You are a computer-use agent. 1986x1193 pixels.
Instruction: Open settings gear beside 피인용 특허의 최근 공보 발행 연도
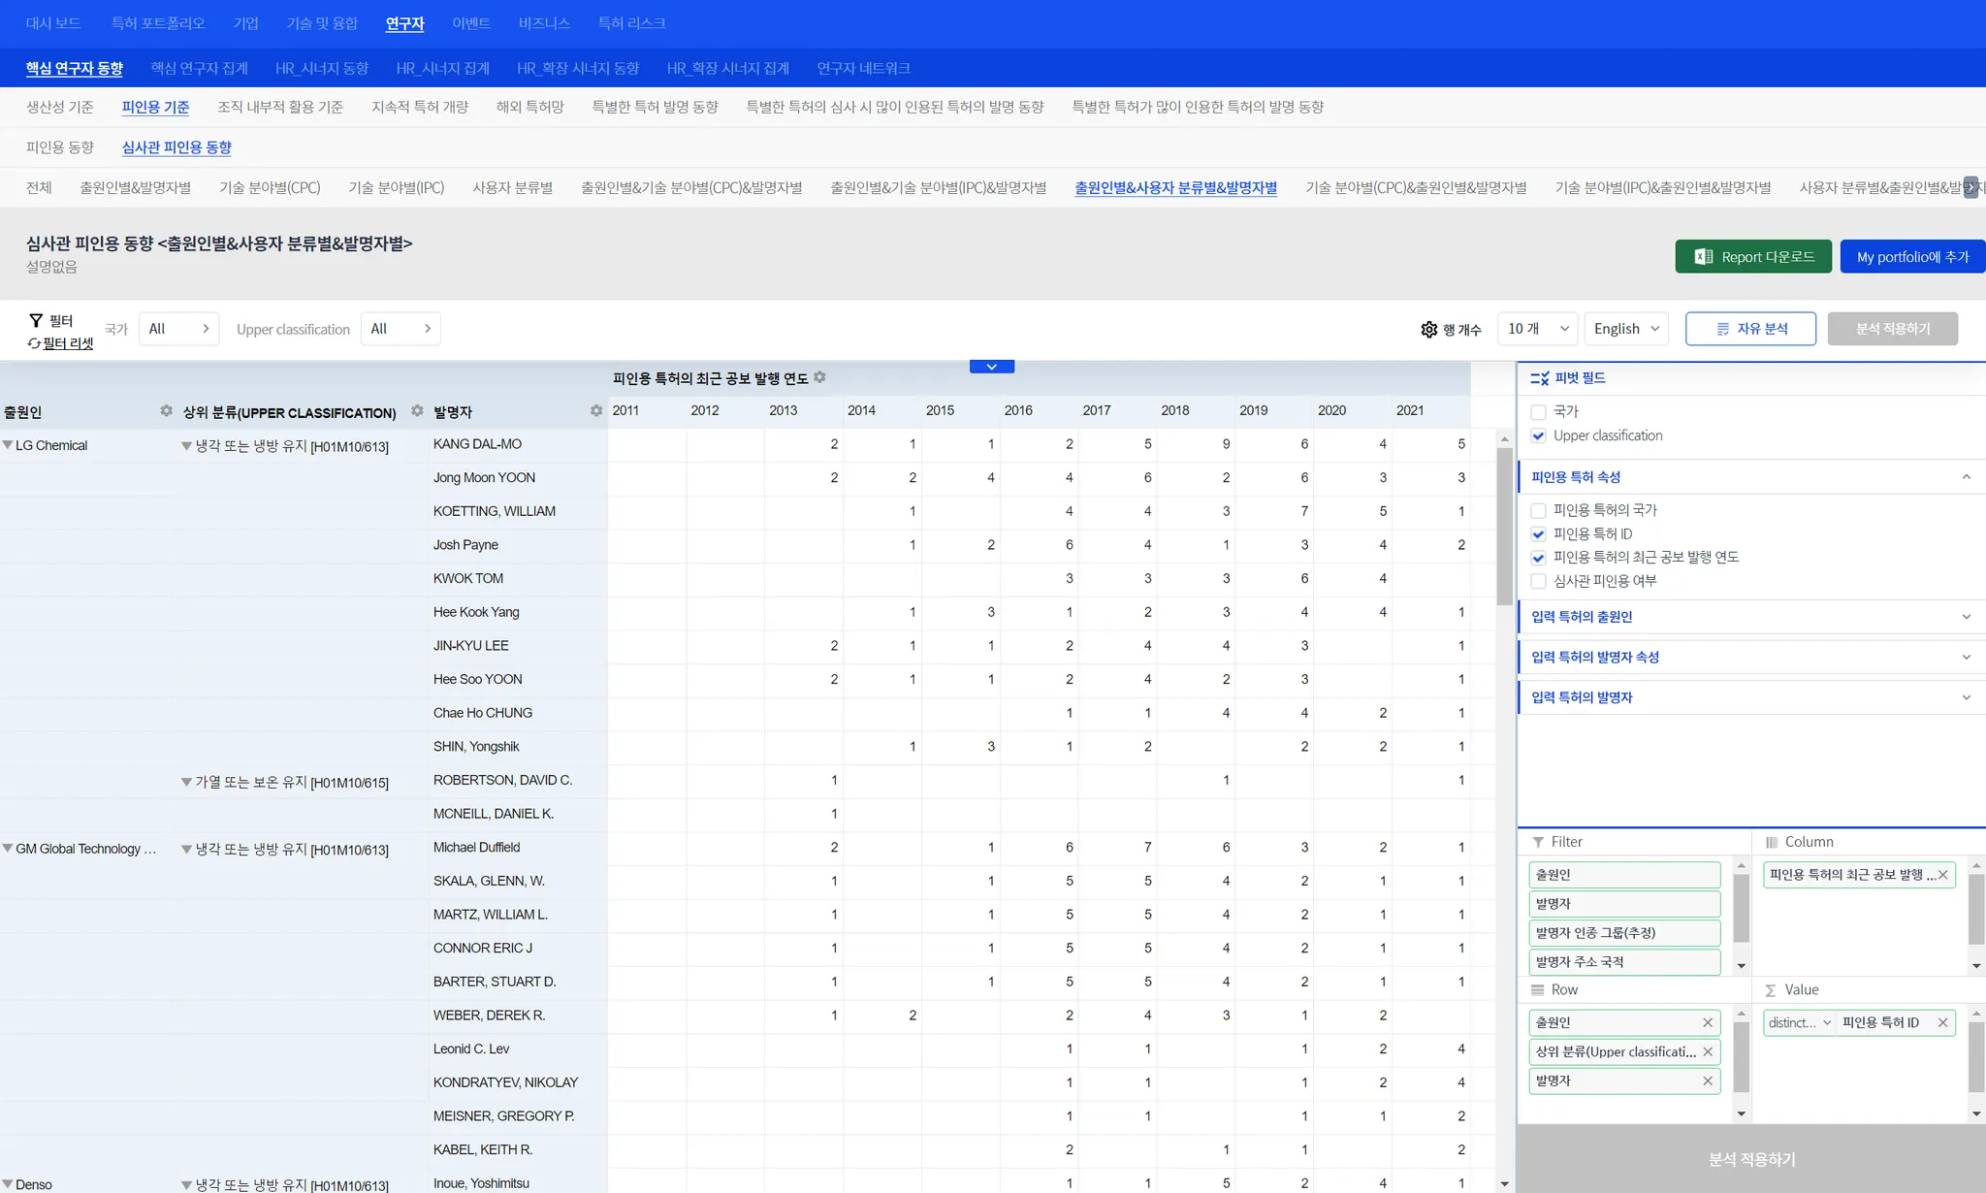(x=820, y=377)
